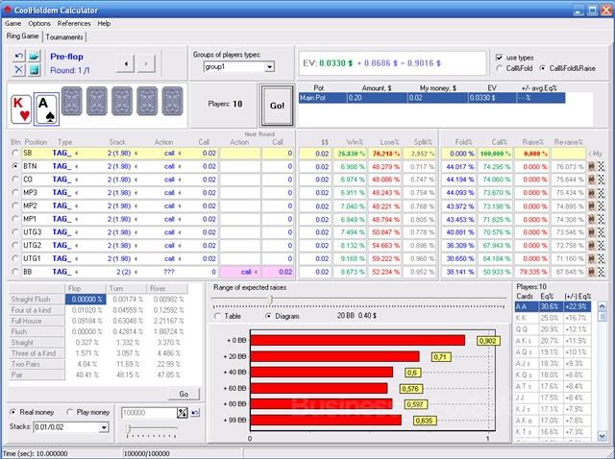Image resolution: width=615 pixels, height=459 pixels.
Task: Go to the previous round with left arrow
Action: (x=124, y=63)
